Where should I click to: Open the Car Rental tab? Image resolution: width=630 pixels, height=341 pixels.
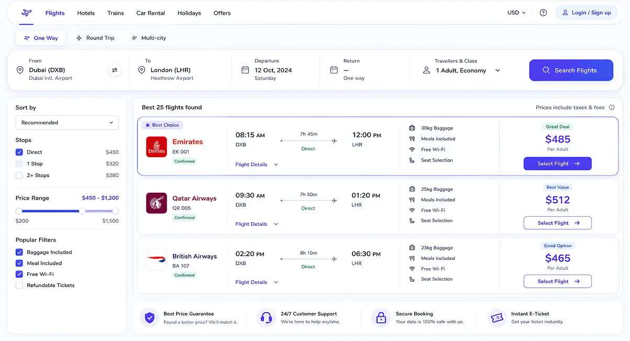click(x=151, y=13)
